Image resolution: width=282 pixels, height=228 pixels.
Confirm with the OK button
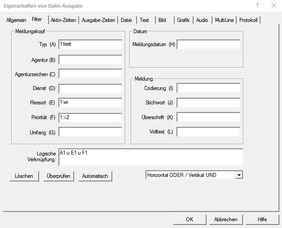pos(189,219)
